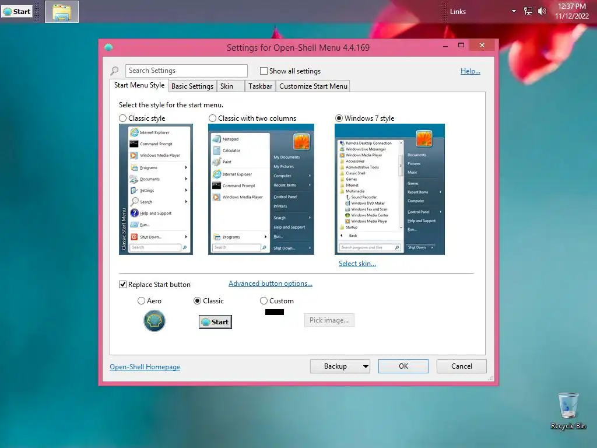
Task: Click the date 11/12/2022
Action: [x=572, y=16]
